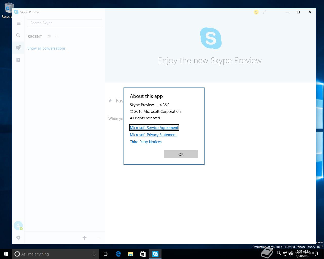
Task: Open Third Party Notices link
Action: point(146,142)
